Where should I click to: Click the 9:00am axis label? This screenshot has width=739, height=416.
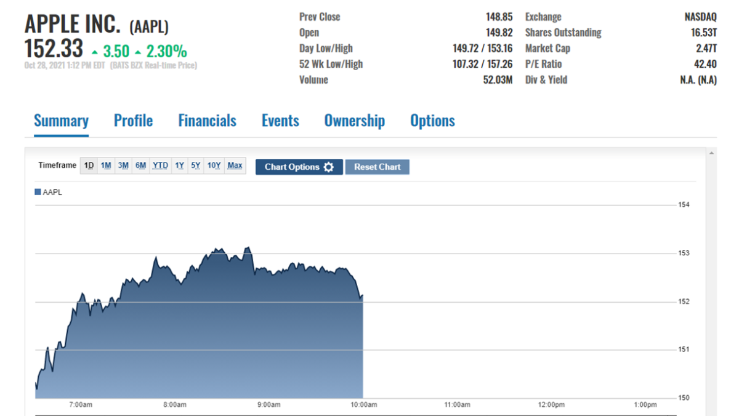click(x=269, y=405)
